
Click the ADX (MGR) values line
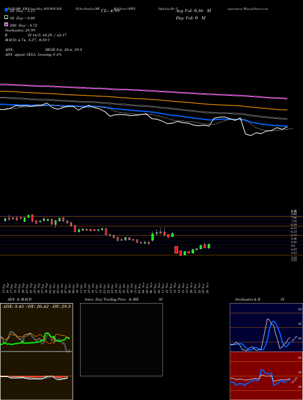point(44,50)
